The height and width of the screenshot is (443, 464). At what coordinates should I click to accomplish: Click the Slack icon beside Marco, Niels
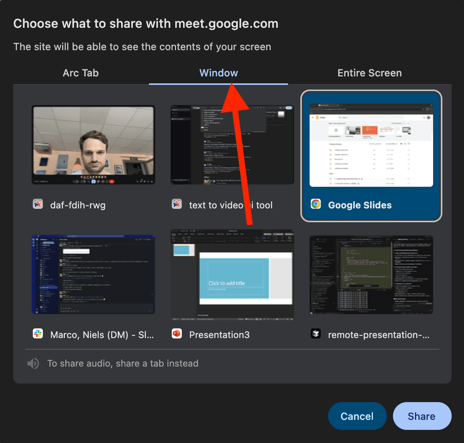click(x=38, y=334)
